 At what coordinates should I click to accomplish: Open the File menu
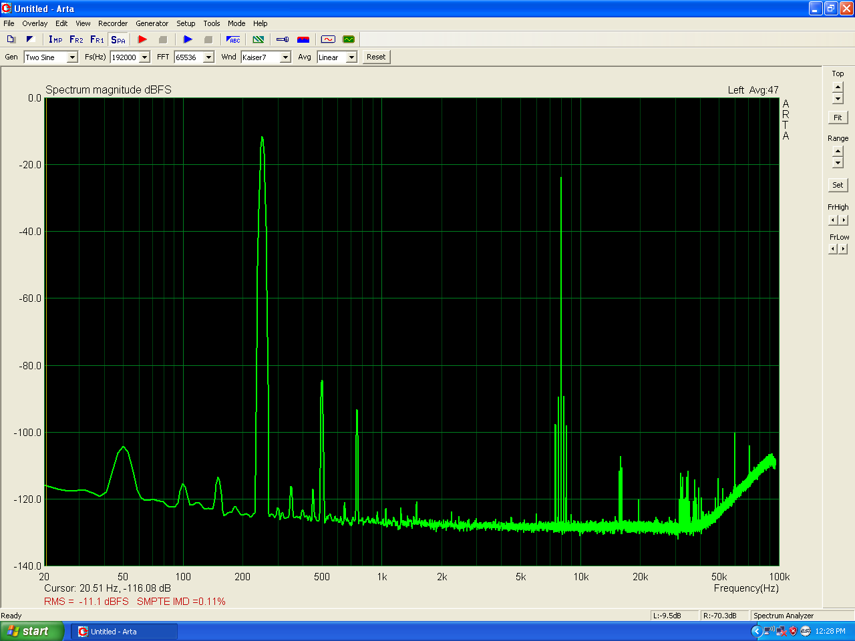[9, 23]
